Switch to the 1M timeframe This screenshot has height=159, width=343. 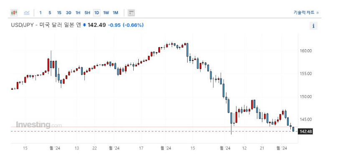(115, 13)
